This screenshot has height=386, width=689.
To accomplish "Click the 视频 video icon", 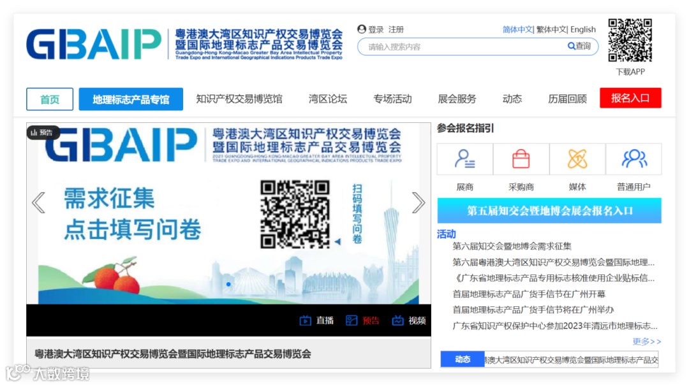I will point(397,320).
